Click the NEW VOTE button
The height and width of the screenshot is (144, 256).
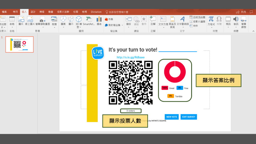172,117
